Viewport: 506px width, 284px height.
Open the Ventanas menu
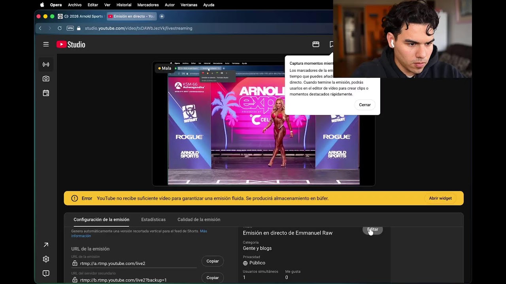pos(189,5)
